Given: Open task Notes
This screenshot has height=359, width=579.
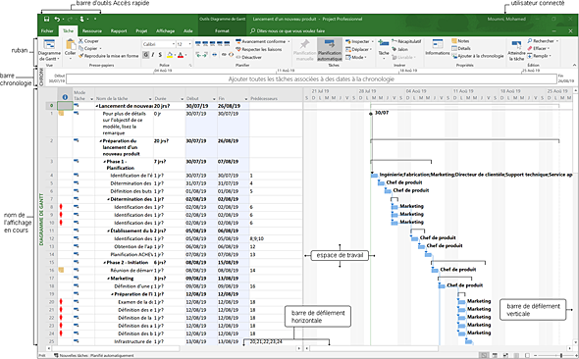Looking at the screenshot, I should (x=460, y=41).
